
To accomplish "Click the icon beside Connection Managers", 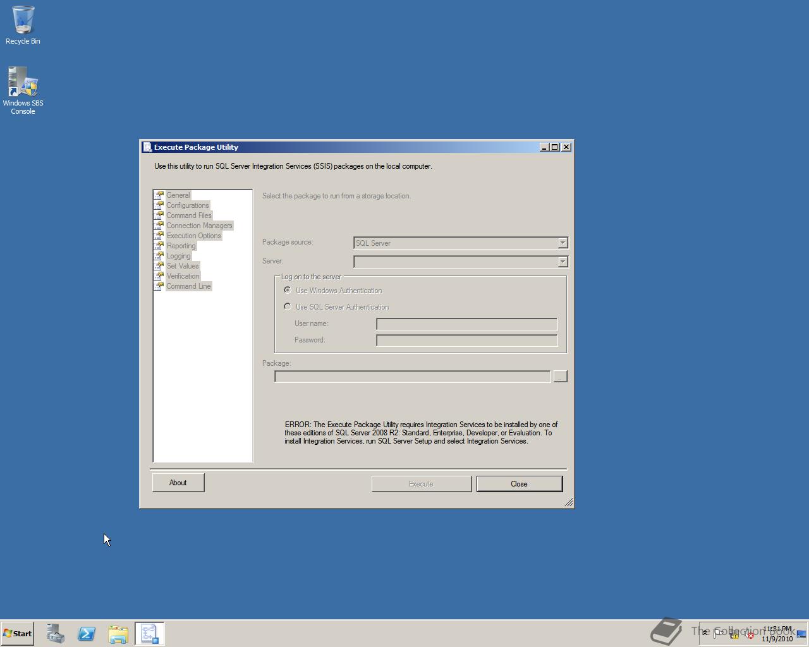I will click(159, 226).
